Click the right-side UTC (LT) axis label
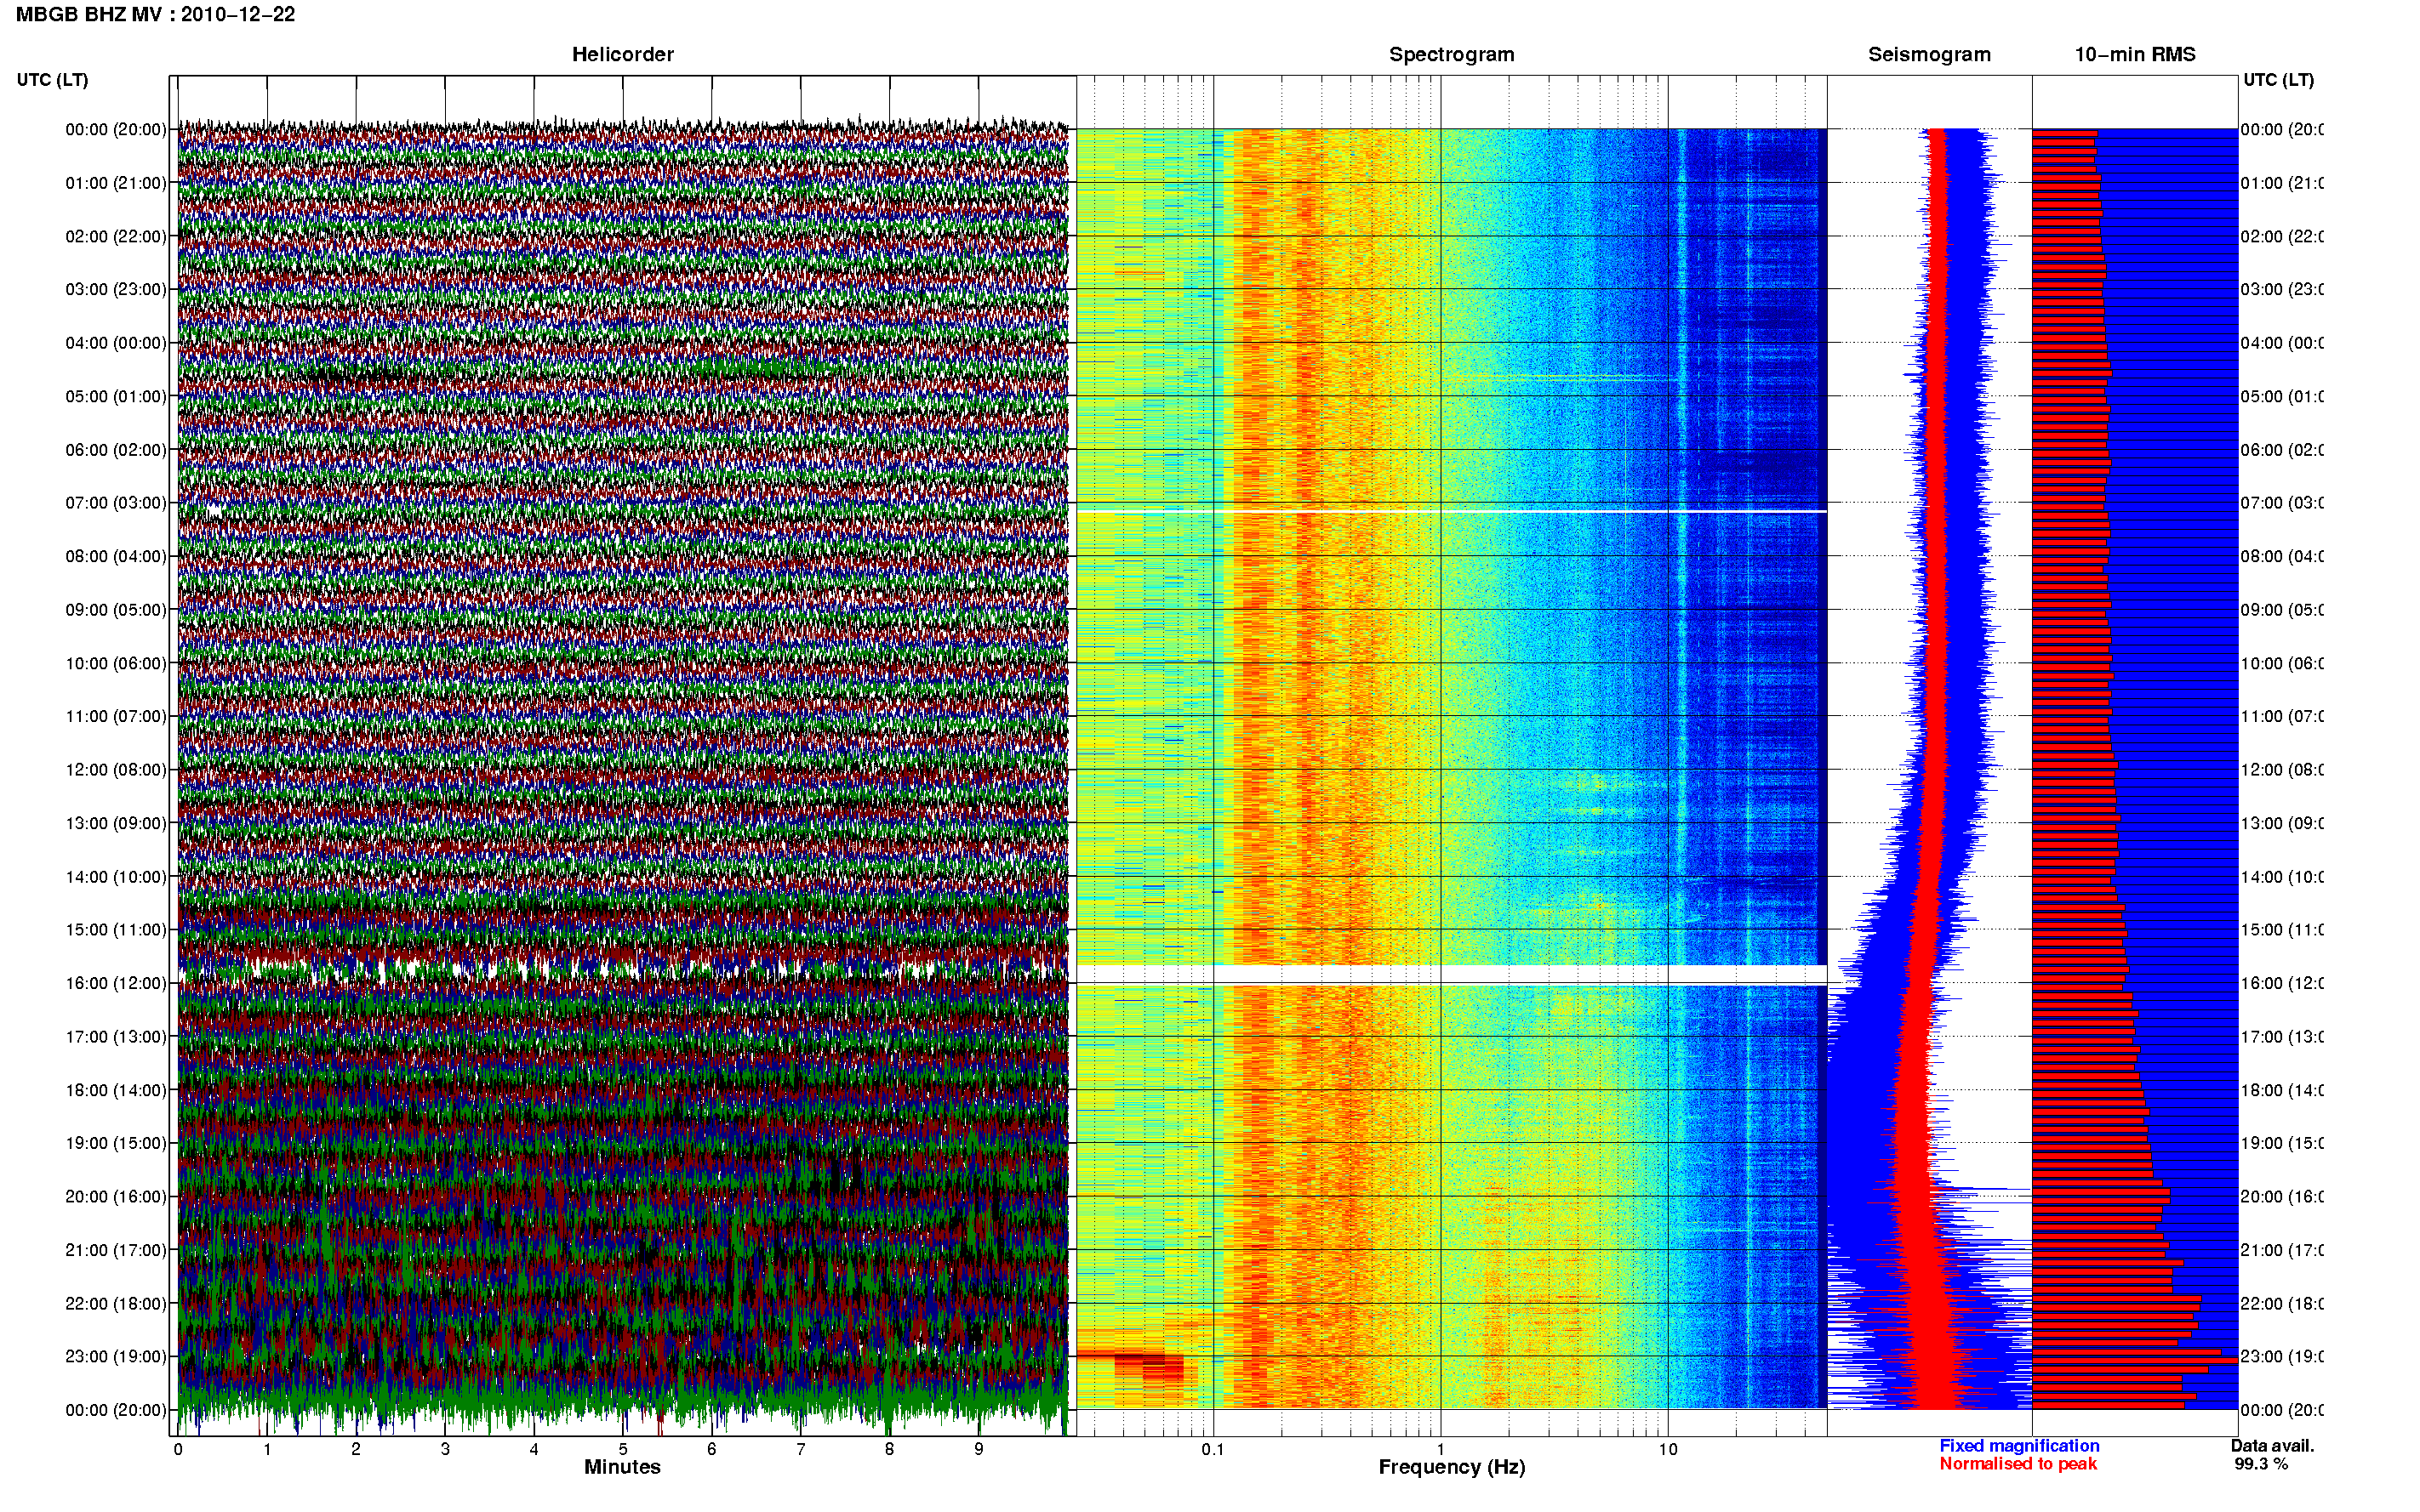 (2278, 79)
